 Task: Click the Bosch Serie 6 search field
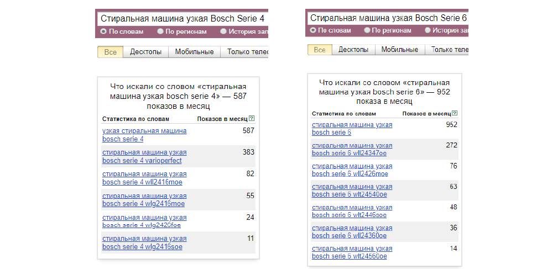coord(387,18)
